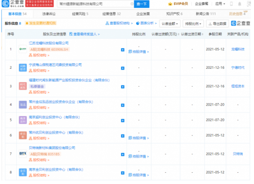Click BTR logo in row 7

[23, 153]
